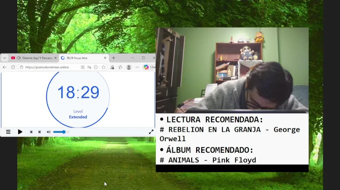Skip to previous track

[31, 132]
